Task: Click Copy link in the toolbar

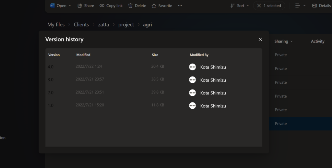Action: [111, 6]
